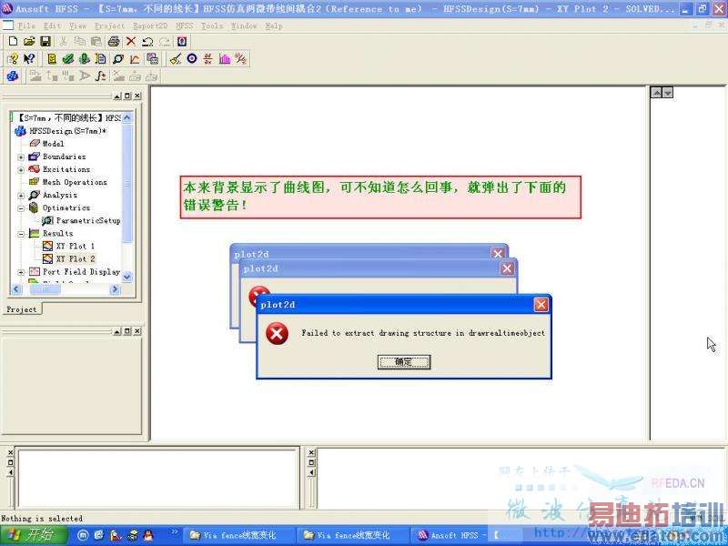Image resolution: width=728 pixels, height=546 pixels.
Task: Open the Help menu
Action: (274, 26)
